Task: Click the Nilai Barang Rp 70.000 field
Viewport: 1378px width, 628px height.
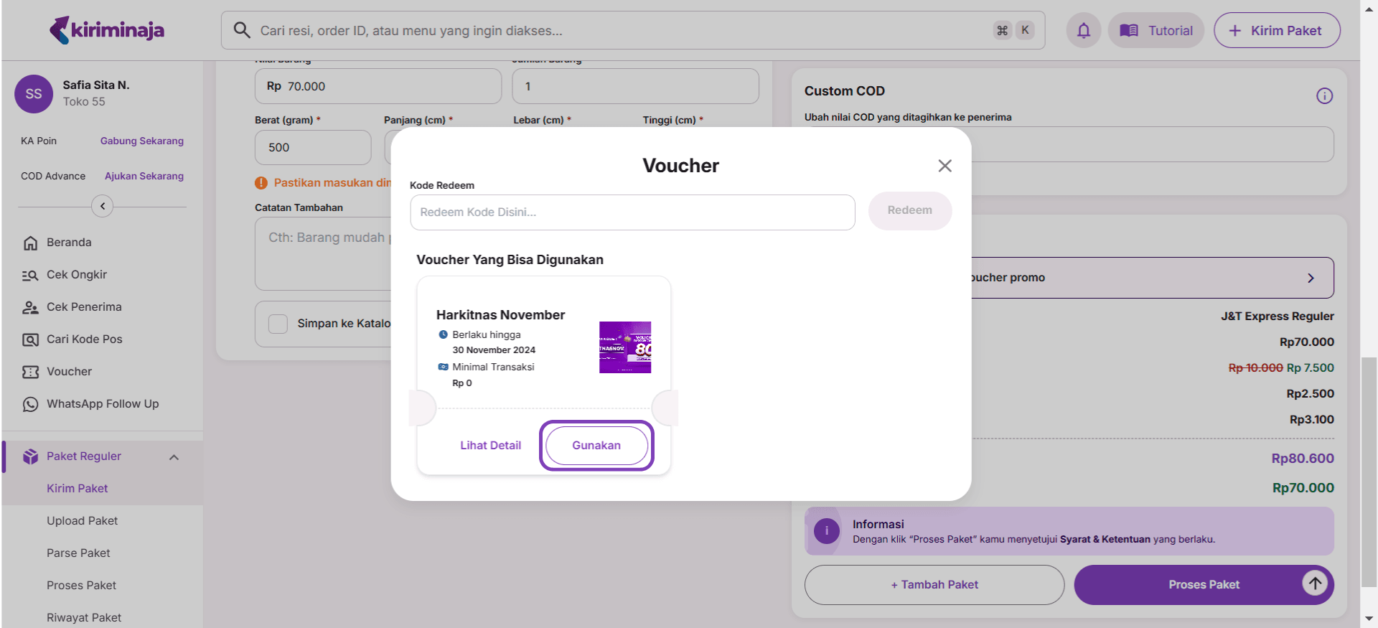Action: (x=378, y=86)
